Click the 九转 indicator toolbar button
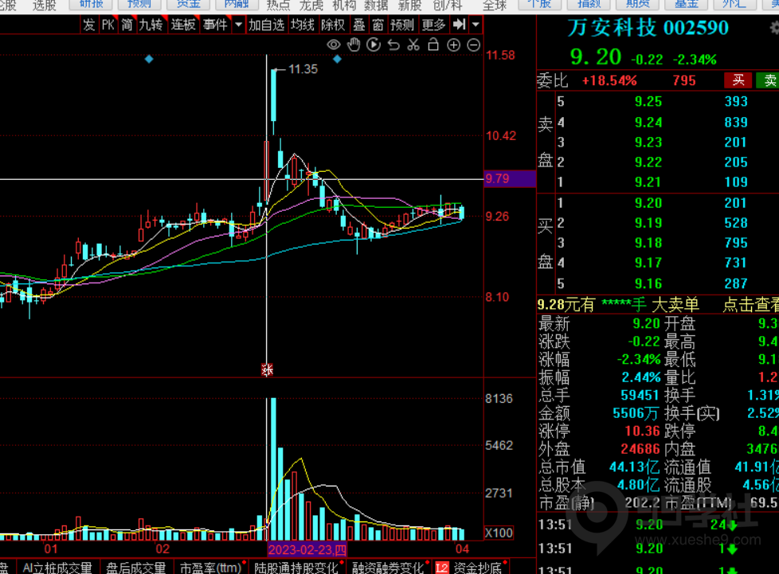This screenshot has height=574, width=779. point(151,25)
